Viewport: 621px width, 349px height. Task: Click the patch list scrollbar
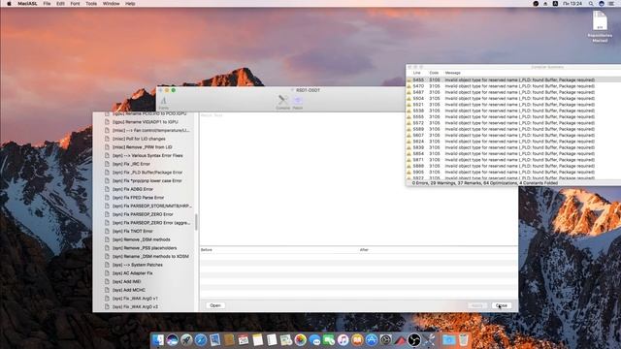click(196, 222)
